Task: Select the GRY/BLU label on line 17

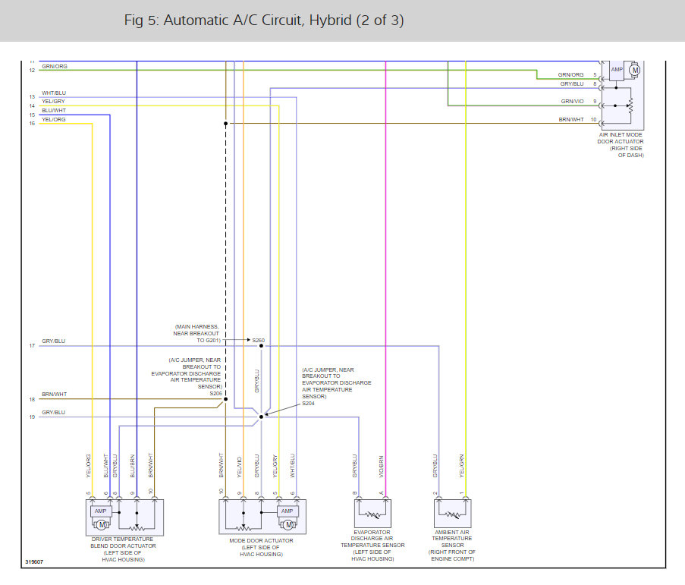Action: point(53,341)
